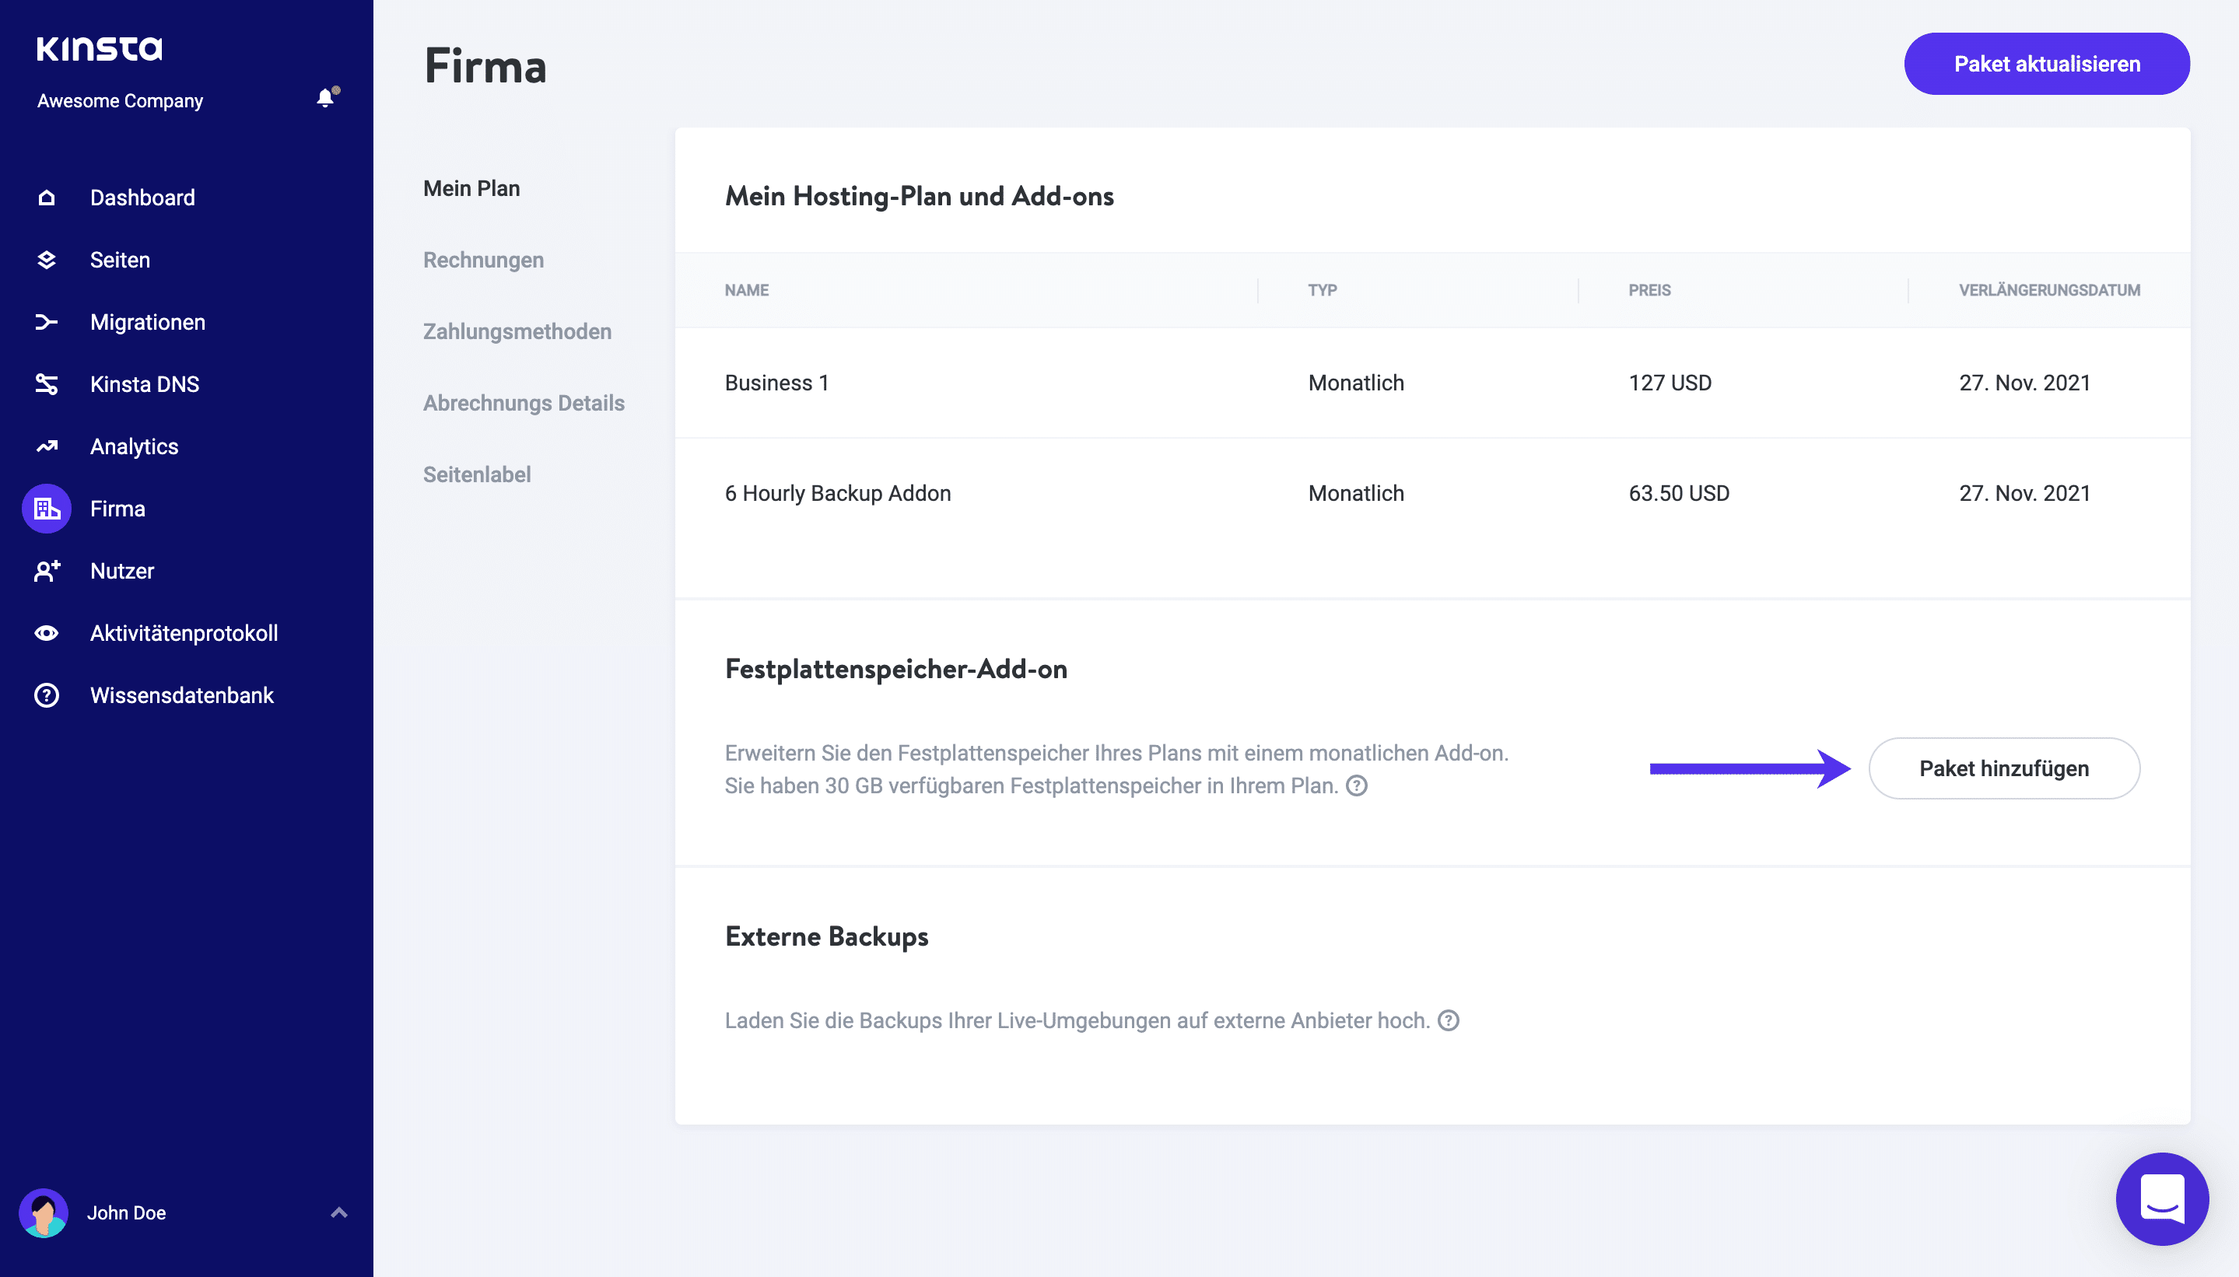The height and width of the screenshot is (1277, 2239).
Task: Open the notification bell
Action: [325, 97]
